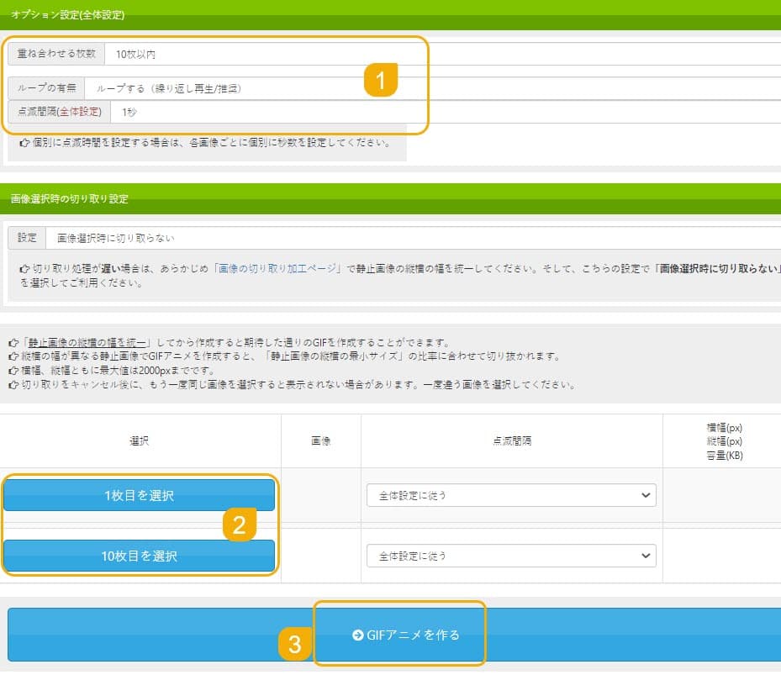The image size is (781, 675).
Task: Click the hand icon beside 切り取り処理 note
Action: click(x=24, y=268)
